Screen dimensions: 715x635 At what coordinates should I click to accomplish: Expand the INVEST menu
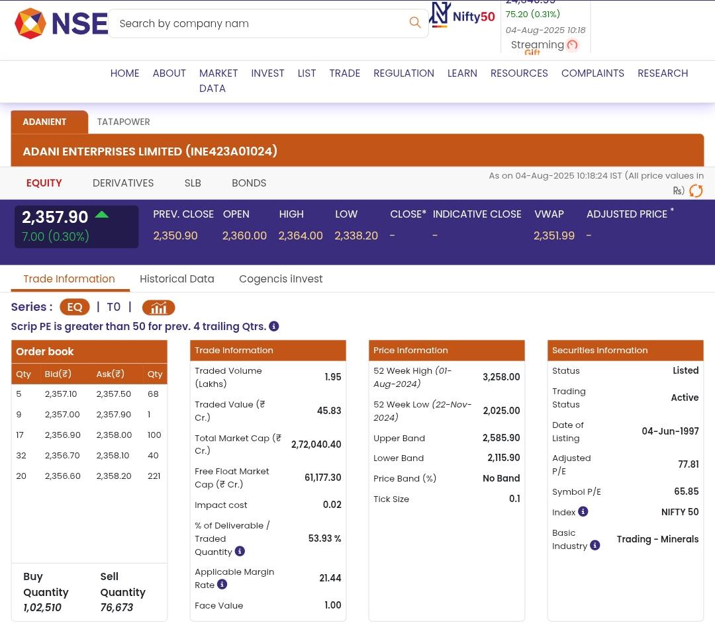click(267, 73)
